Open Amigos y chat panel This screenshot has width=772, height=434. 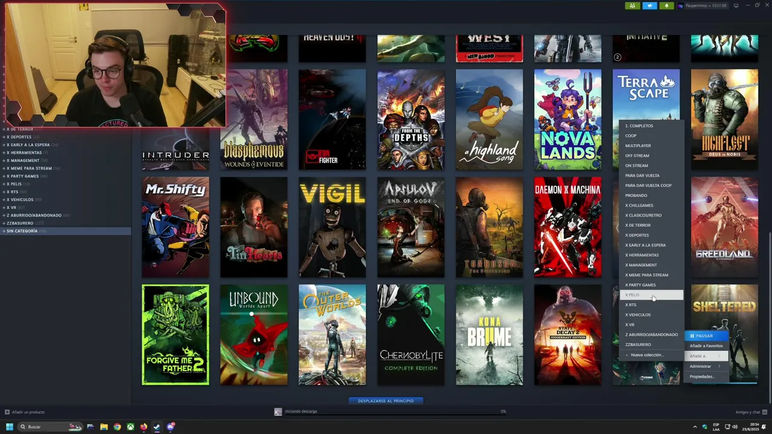click(x=751, y=412)
